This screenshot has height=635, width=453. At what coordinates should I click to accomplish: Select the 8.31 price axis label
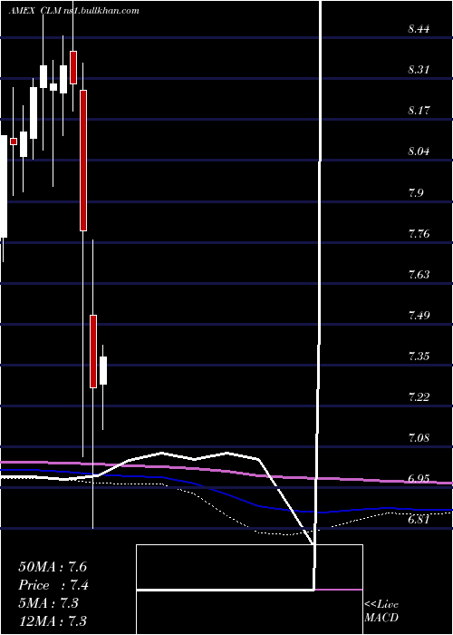pyautogui.click(x=419, y=70)
